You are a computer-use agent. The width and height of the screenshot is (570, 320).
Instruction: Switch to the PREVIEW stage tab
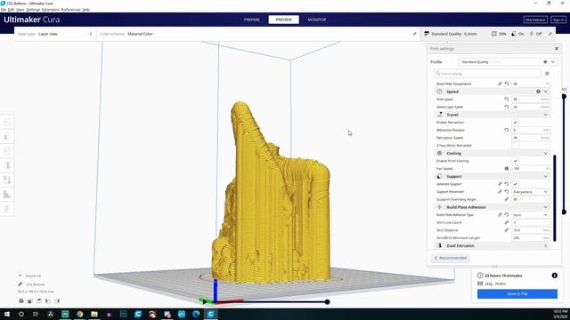point(283,20)
